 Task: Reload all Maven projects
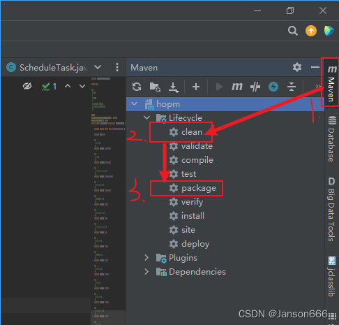coord(137,87)
